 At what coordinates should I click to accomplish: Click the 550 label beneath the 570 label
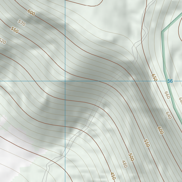[x=15, y=30]
